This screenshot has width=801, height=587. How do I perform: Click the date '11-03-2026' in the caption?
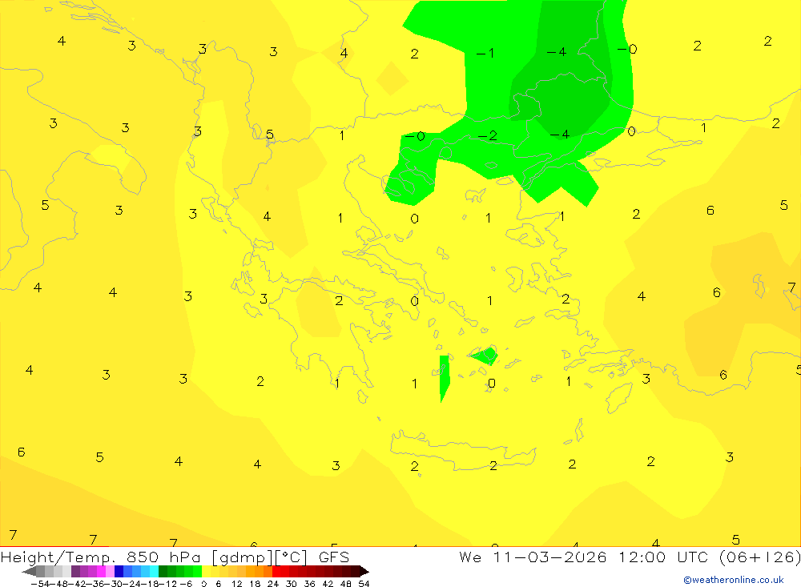pyautogui.click(x=549, y=557)
